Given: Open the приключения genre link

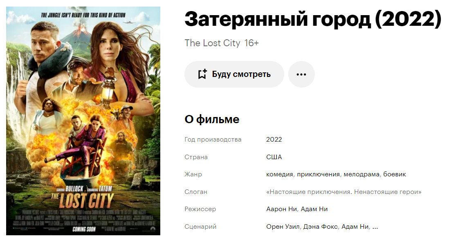Looking at the screenshot, I should 318,174.
